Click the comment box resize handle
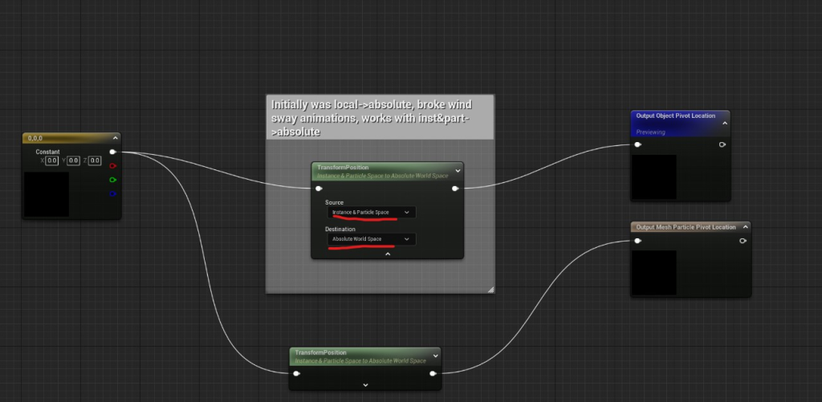 (490, 289)
